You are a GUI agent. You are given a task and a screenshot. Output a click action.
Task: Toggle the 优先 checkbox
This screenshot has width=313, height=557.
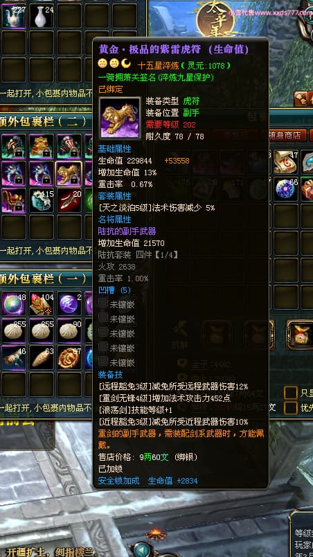291,408
